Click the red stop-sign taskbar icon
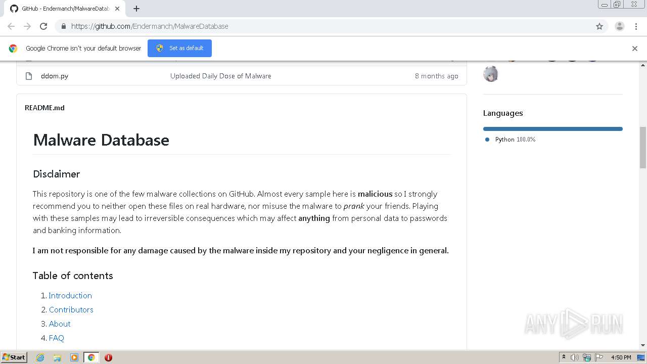The width and height of the screenshot is (647, 364). click(x=108, y=357)
